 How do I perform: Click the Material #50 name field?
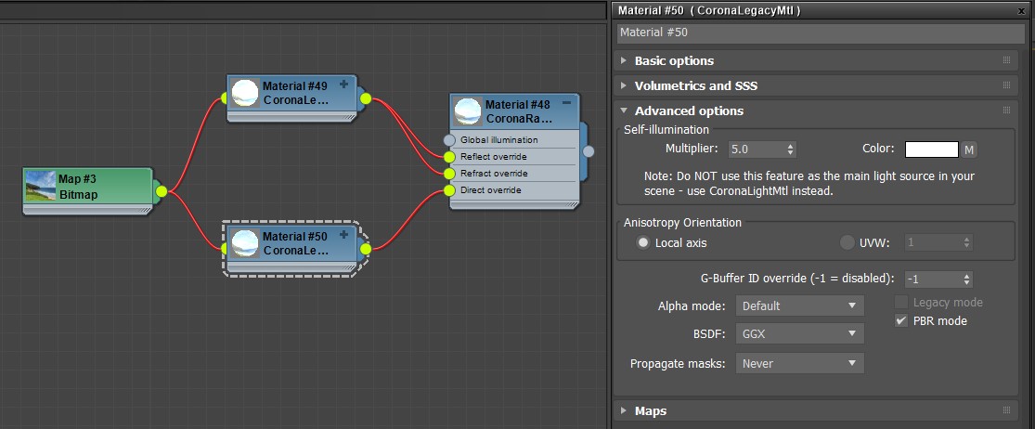tap(819, 32)
